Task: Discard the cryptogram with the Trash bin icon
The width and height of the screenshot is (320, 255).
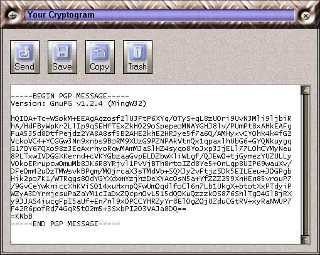Action: coord(137,57)
